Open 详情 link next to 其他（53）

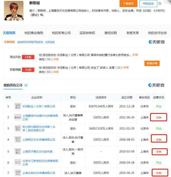pos(56,59)
